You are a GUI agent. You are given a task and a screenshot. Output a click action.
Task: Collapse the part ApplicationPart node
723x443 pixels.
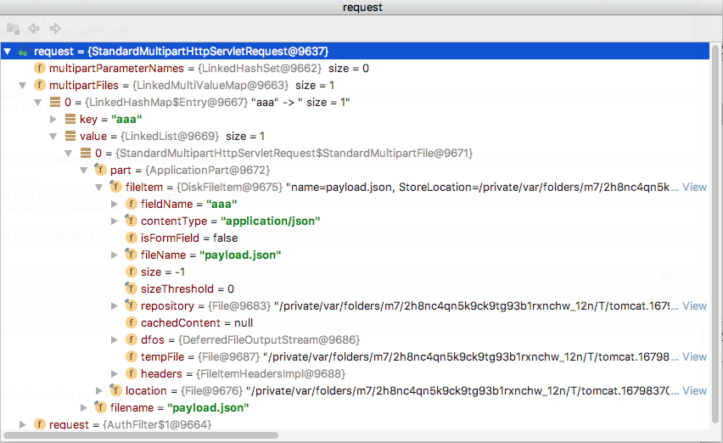tap(84, 170)
